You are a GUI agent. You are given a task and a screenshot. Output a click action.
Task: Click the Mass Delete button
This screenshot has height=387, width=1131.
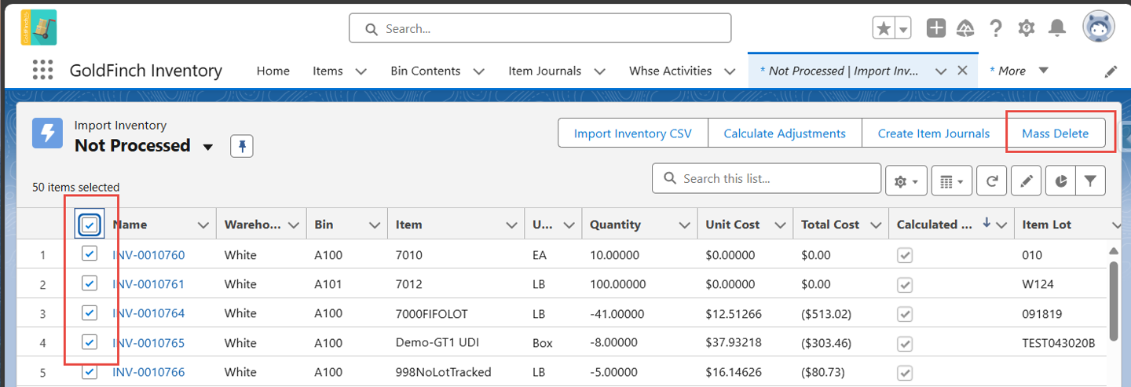tap(1055, 133)
